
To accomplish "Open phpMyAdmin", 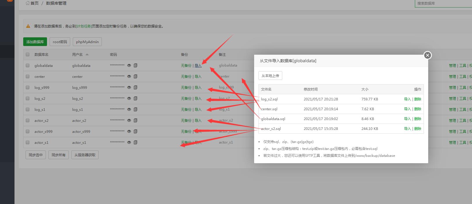I will [x=87, y=42].
